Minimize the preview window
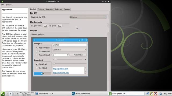 pos(80,40)
